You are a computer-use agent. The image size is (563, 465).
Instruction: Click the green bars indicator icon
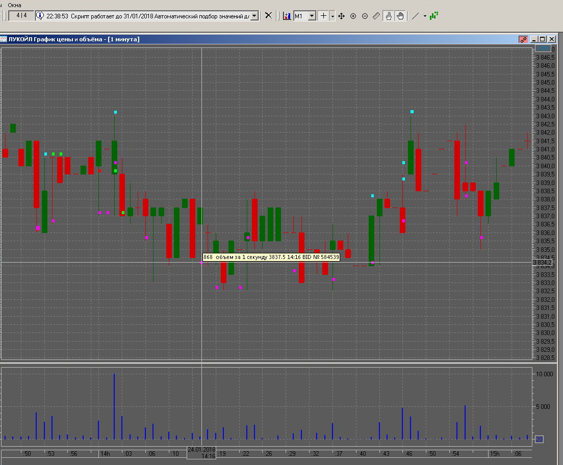click(433, 16)
